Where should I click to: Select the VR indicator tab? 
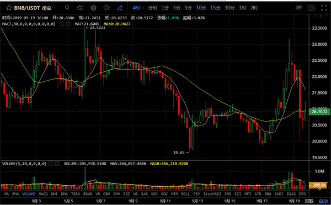pyautogui.click(x=98, y=194)
